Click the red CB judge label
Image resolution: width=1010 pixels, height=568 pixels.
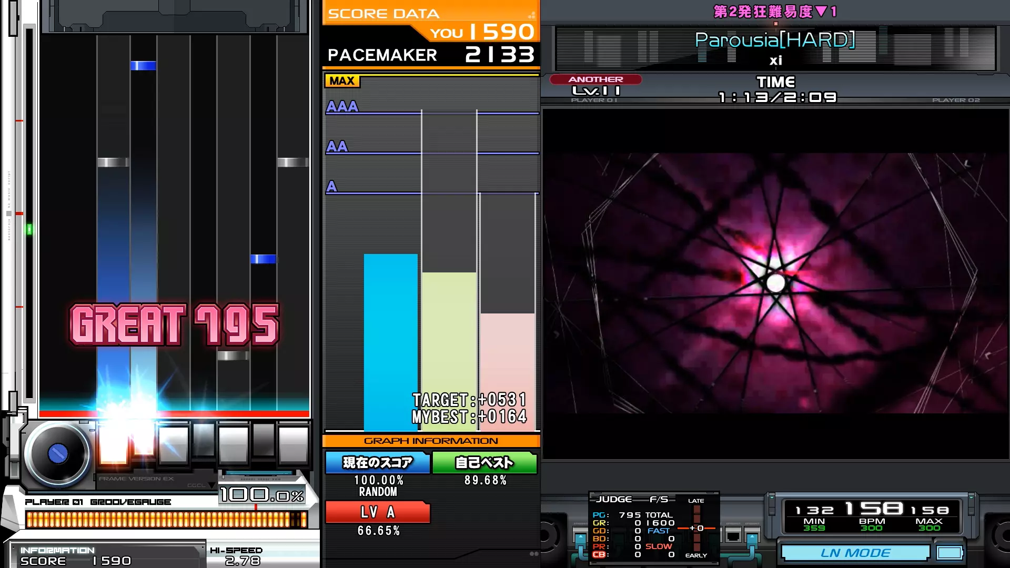click(599, 554)
